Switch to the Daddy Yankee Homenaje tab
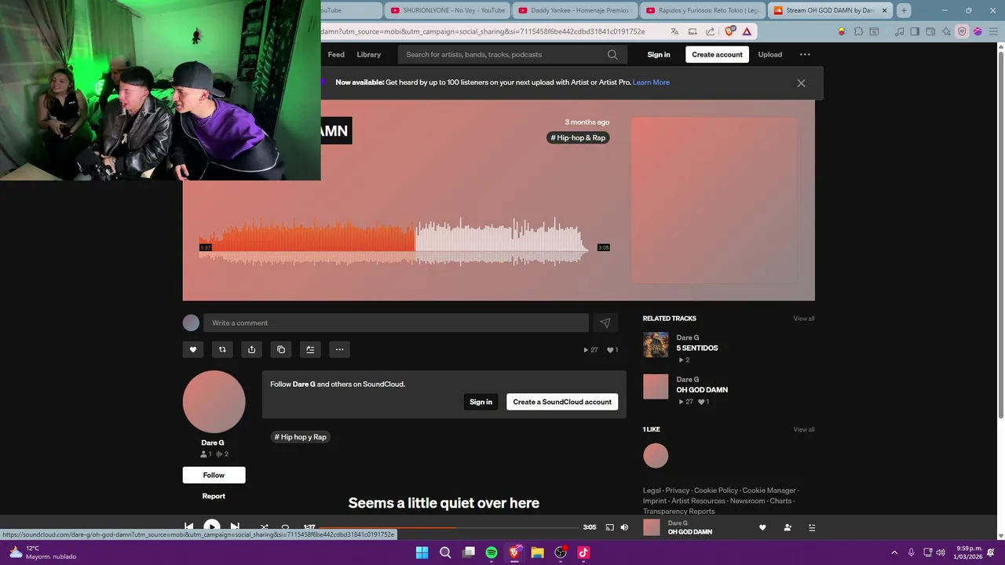Viewport: 1005px width, 565px height. point(576,10)
